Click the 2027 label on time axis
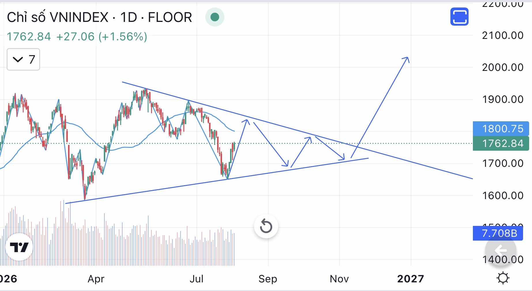This screenshot has height=291, width=532. point(411,279)
